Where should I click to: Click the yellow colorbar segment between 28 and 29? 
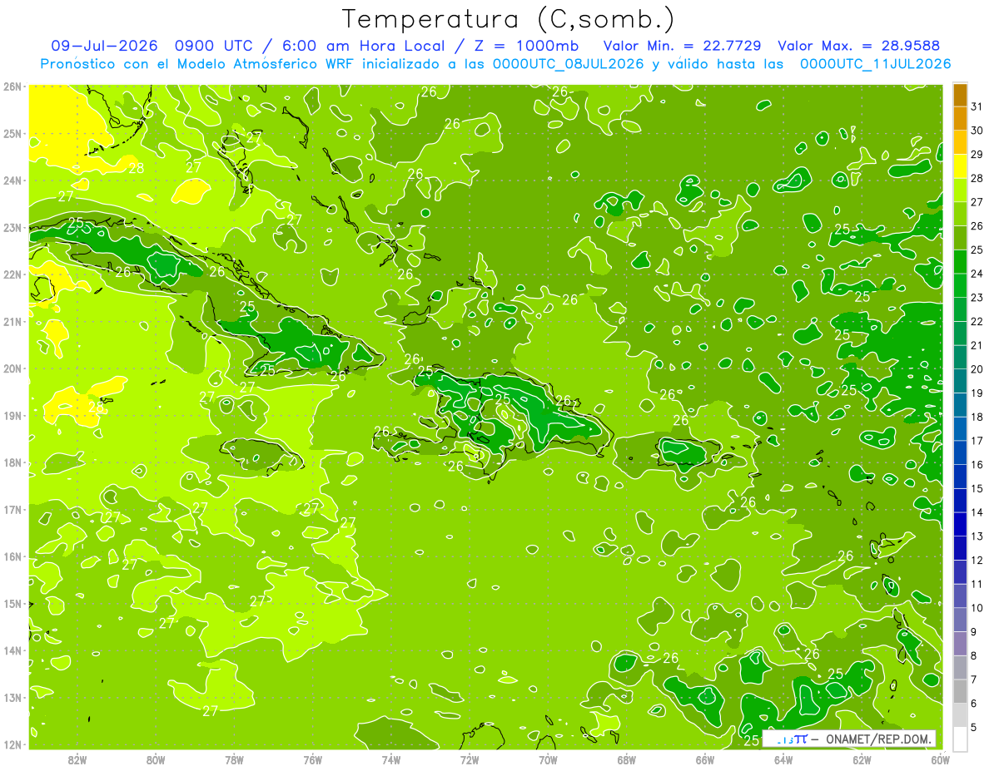tap(960, 167)
